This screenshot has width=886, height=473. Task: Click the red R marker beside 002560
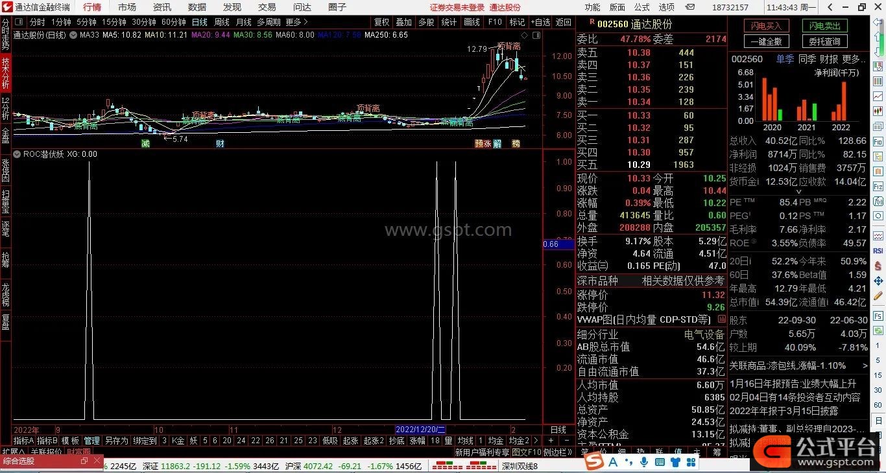[x=592, y=23]
